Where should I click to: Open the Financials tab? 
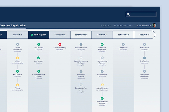[x=102, y=35]
